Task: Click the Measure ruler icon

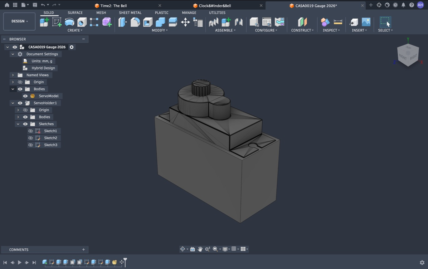Action: 338,22
